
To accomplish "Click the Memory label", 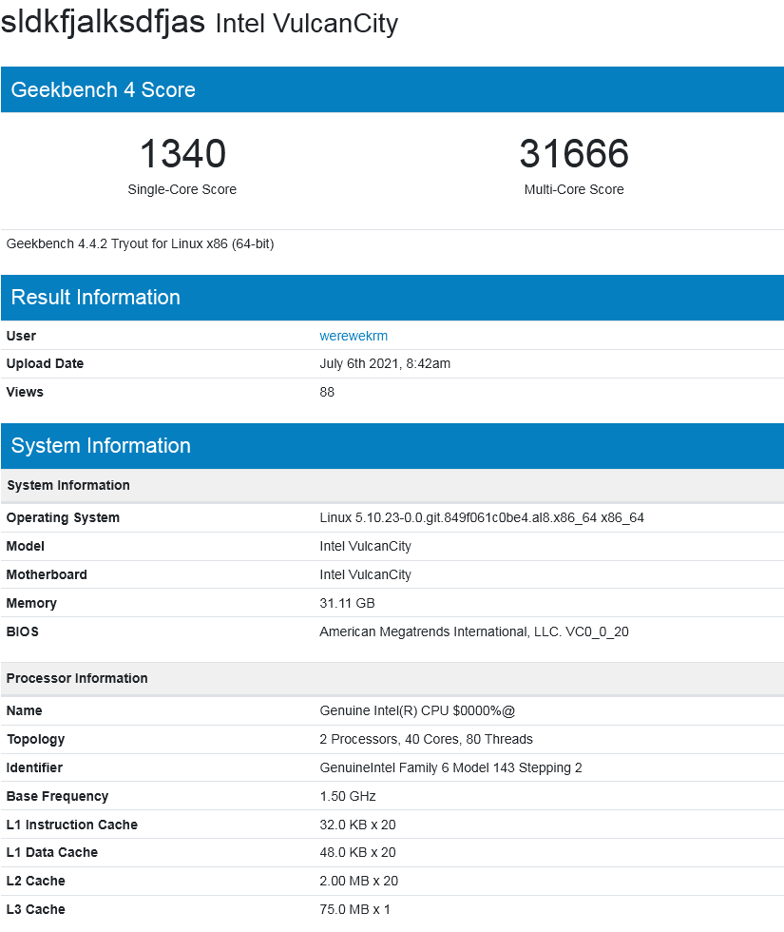I will (31, 603).
